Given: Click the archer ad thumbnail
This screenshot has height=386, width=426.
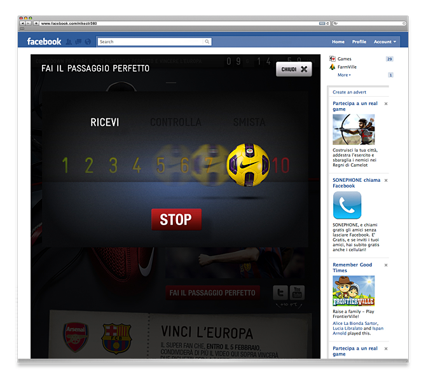Looking at the screenshot, I should point(354,129).
